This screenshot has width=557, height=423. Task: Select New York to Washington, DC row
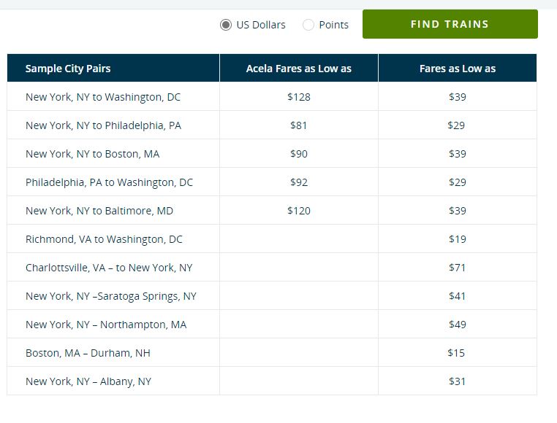pyautogui.click(x=103, y=97)
